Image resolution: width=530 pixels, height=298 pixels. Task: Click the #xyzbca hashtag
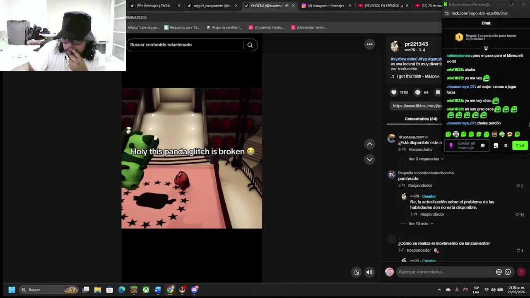coord(398,59)
